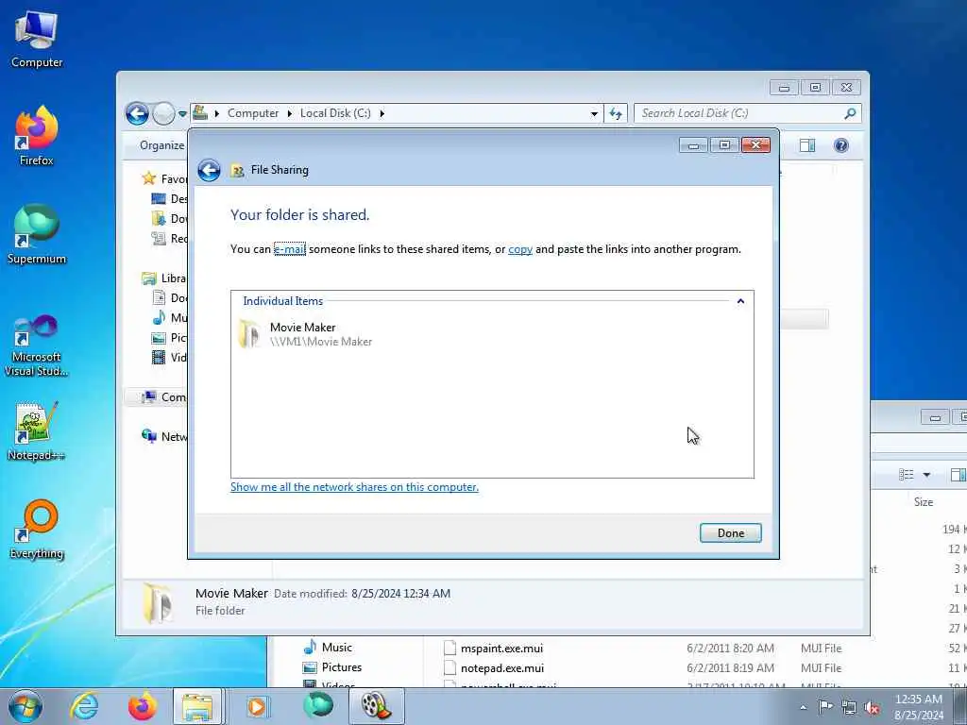Open Microsoft Visual Studio desktop shortcut
This screenshot has width=967, height=725.
tap(37, 346)
